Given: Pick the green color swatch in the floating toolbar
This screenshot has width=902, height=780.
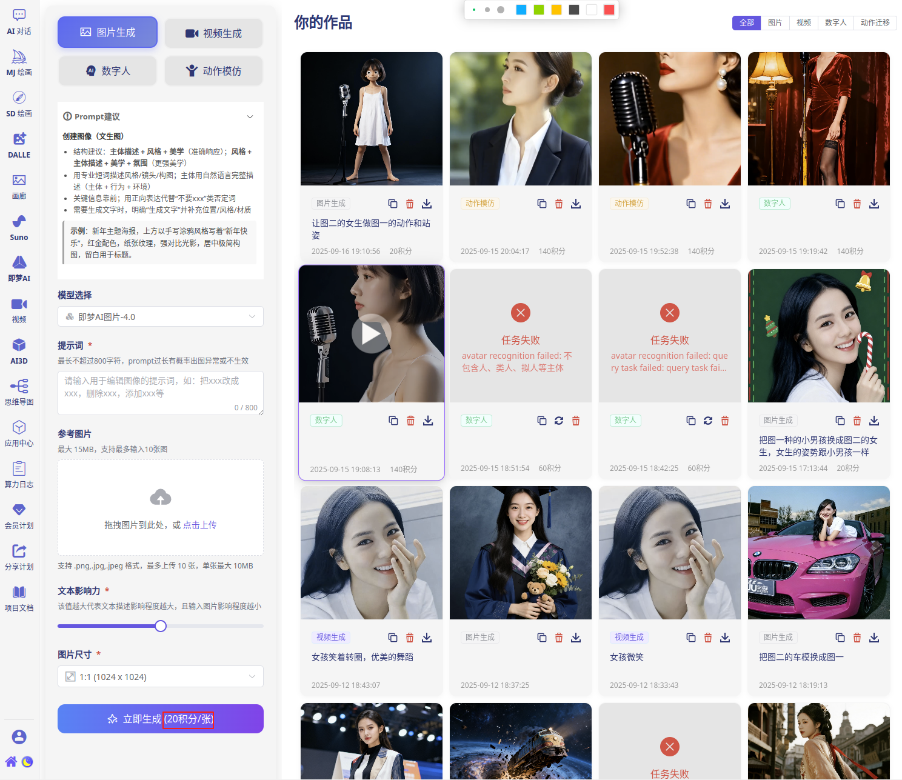Looking at the screenshot, I should click(x=539, y=10).
